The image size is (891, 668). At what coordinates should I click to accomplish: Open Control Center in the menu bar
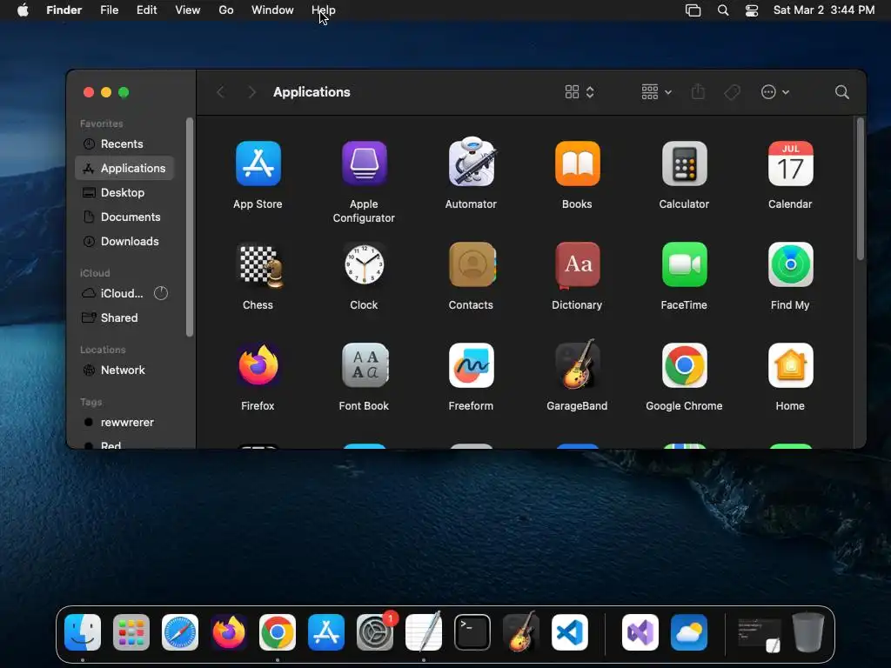751,10
